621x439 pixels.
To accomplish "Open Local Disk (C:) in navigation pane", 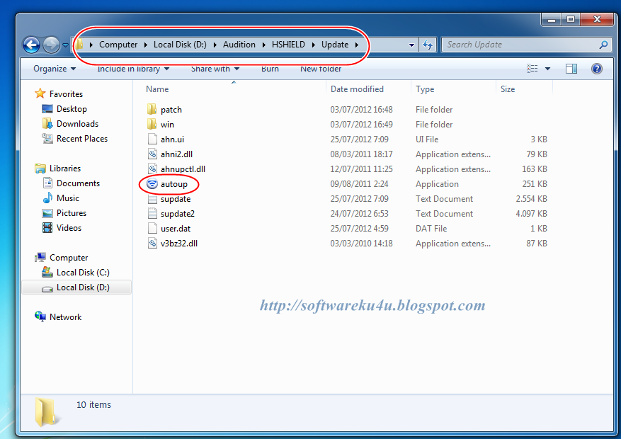I will coord(83,273).
